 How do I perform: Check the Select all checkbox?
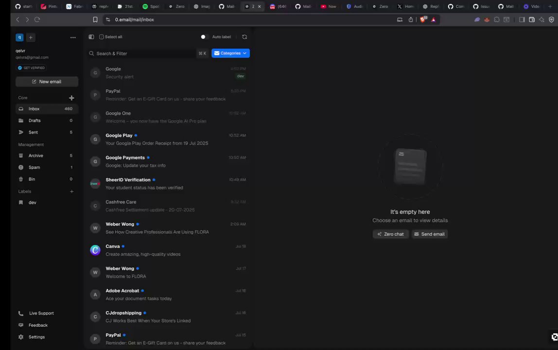[102, 36]
